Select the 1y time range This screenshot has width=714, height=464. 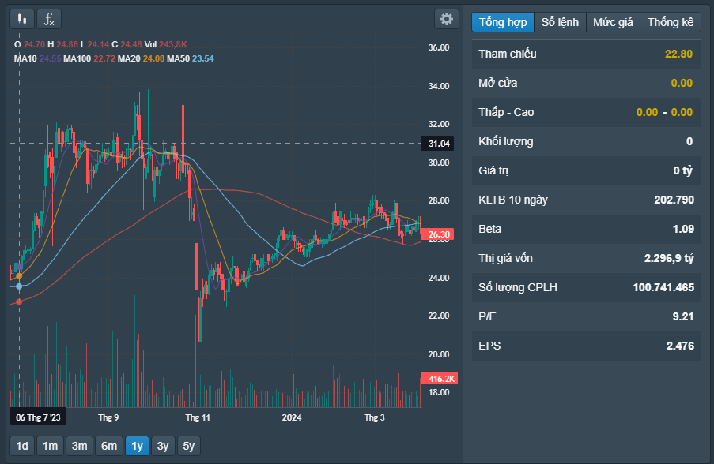click(x=137, y=446)
